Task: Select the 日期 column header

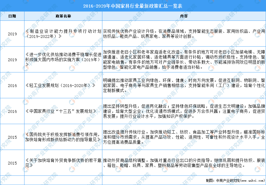Action: coord(12,16)
